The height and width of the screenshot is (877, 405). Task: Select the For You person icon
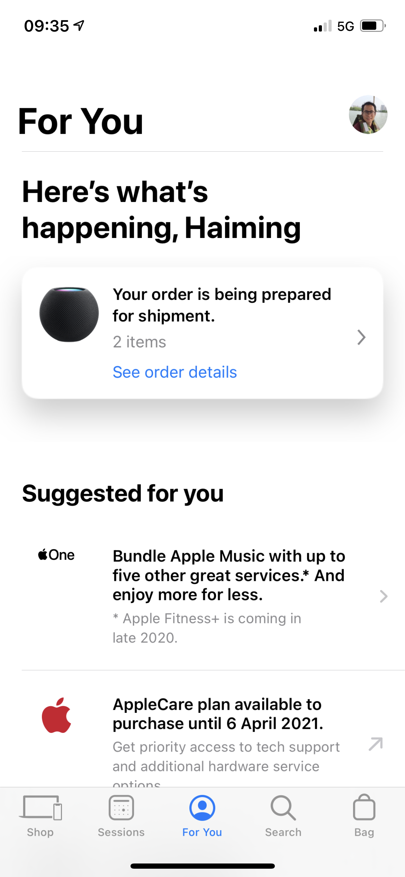(202, 807)
